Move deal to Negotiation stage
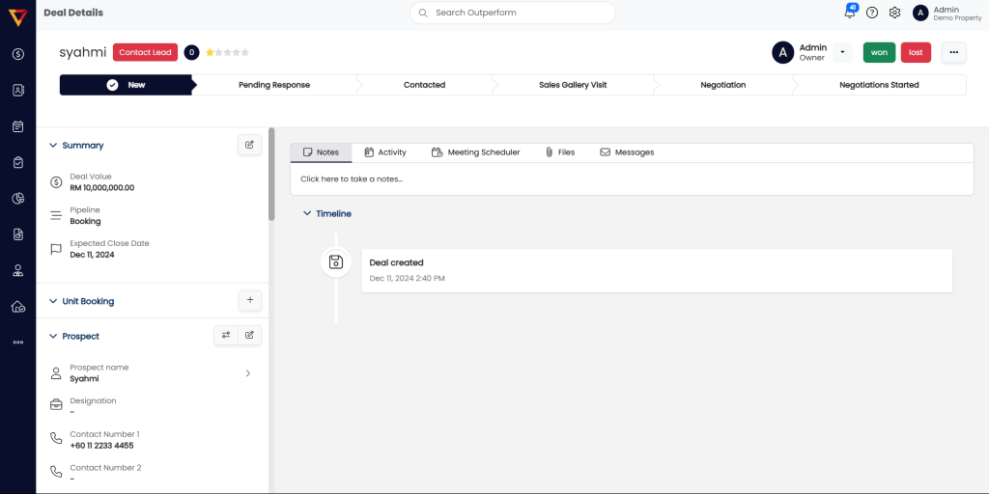The width and height of the screenshot is (989, 494). (x=722, y=85)
